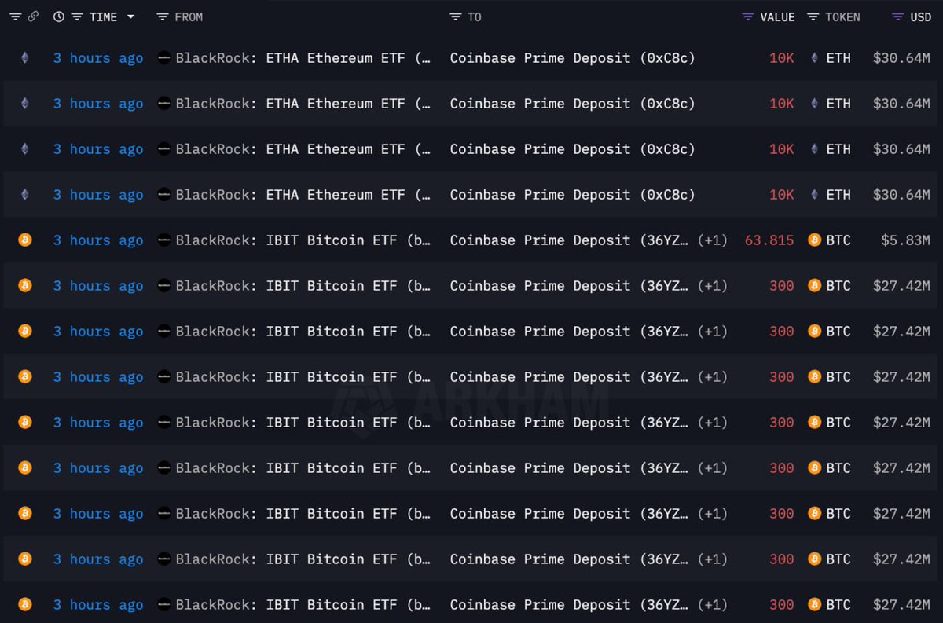
Task: Click the '3 hours ago' timestamp in the first row
Action: click(98, 58)
